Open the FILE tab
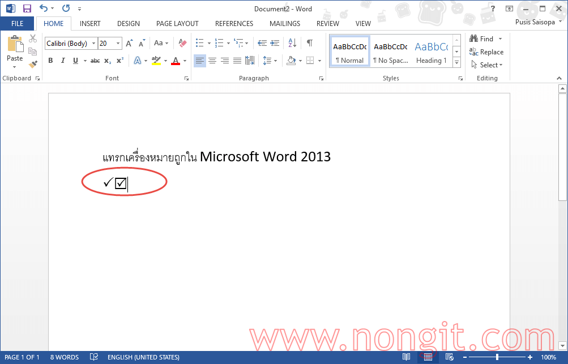The width and height of the screenshot is (568, 364). click(17, 24)
